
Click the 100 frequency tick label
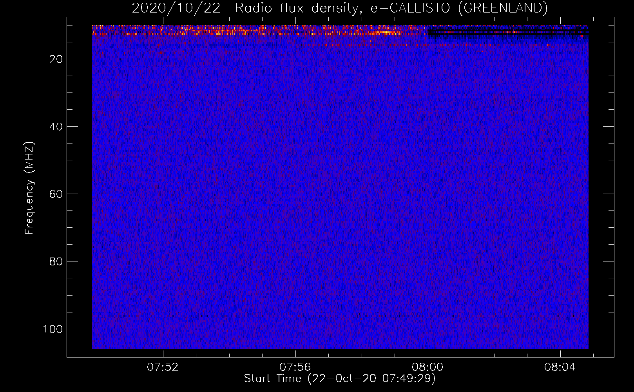(53, 329)
